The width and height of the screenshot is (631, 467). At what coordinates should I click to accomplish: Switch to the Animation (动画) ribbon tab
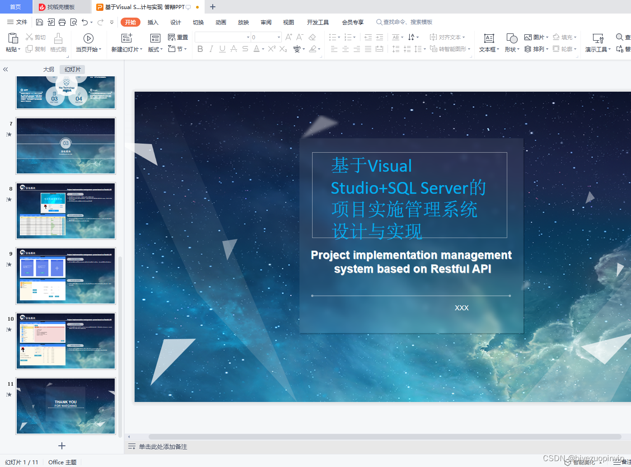(221, 22)
